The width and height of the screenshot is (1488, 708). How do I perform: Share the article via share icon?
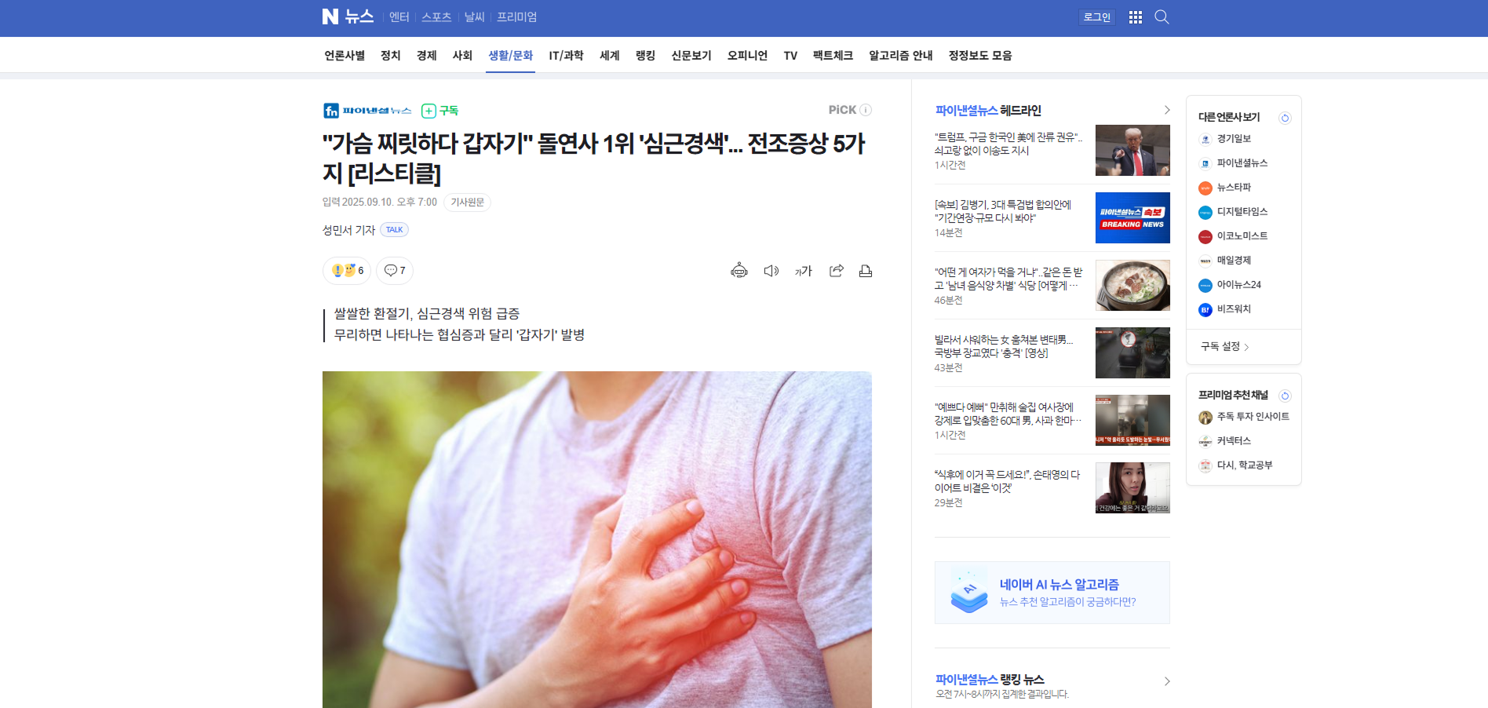click(837, 271)
